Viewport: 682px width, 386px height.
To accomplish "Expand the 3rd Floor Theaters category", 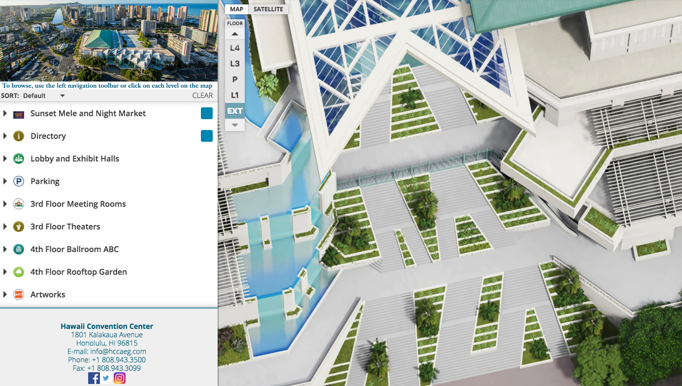I will point(5,226).
